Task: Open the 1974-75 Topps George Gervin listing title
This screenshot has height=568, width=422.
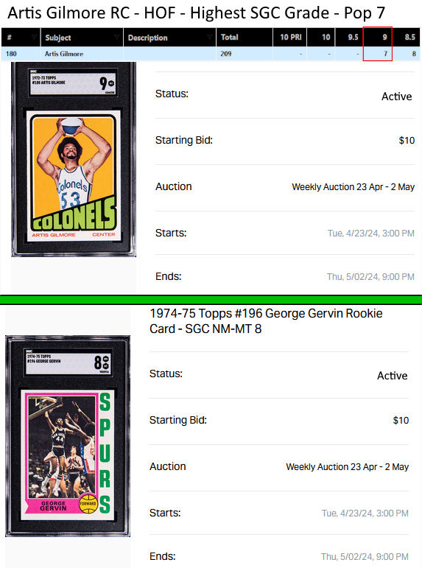Action: click(x=266, y=321)
